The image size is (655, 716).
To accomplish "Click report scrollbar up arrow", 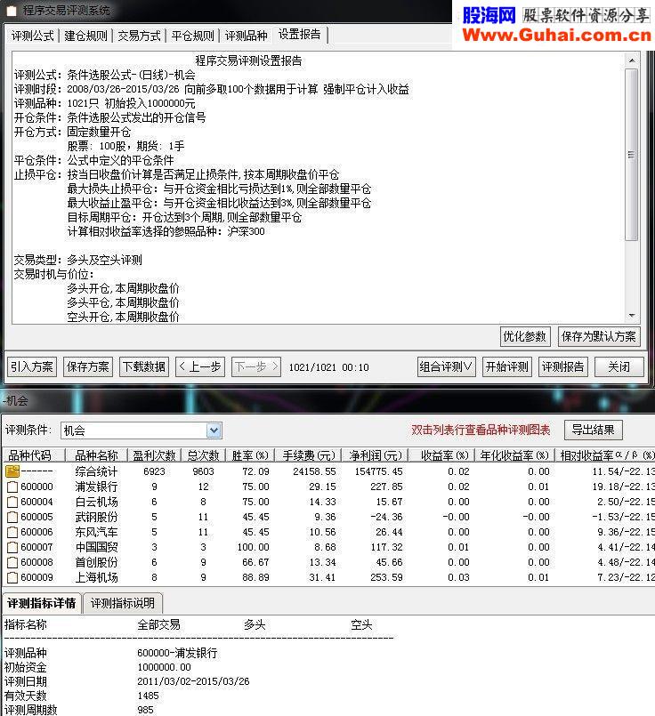I will [632, 60].
